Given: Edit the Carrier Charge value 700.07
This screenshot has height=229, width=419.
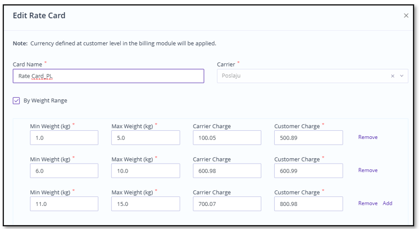Looking at the screenshot, I should click(x=227, y=204).
